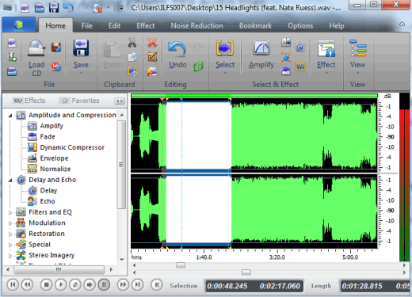Click the Copy icon in Clipboard group
The height and width of the screenshot is (297, 412).
click(132, 57)
